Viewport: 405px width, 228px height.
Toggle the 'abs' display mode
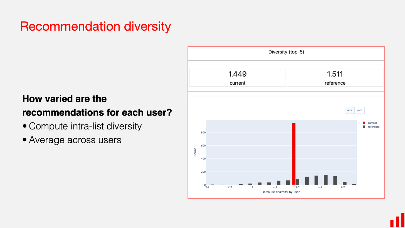[349, 110]
